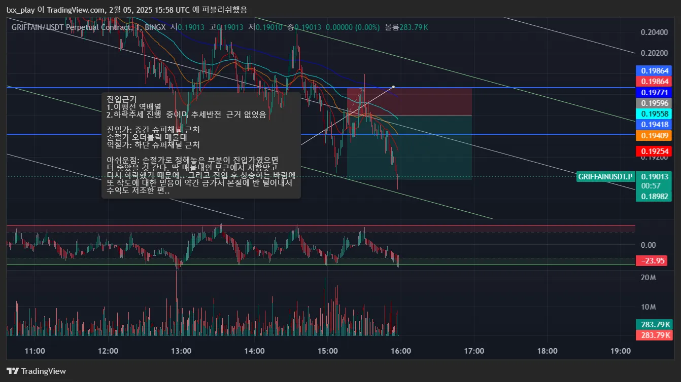681x382 pixels.
Task: Click the note line starting 아쉬운점:
Action: (x=193, y=160)
